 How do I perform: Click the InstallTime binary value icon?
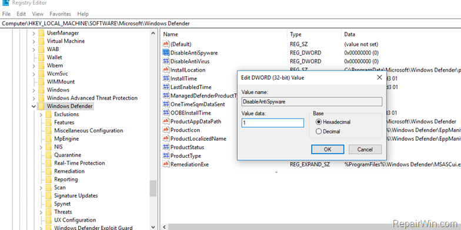tap(166, 79)
